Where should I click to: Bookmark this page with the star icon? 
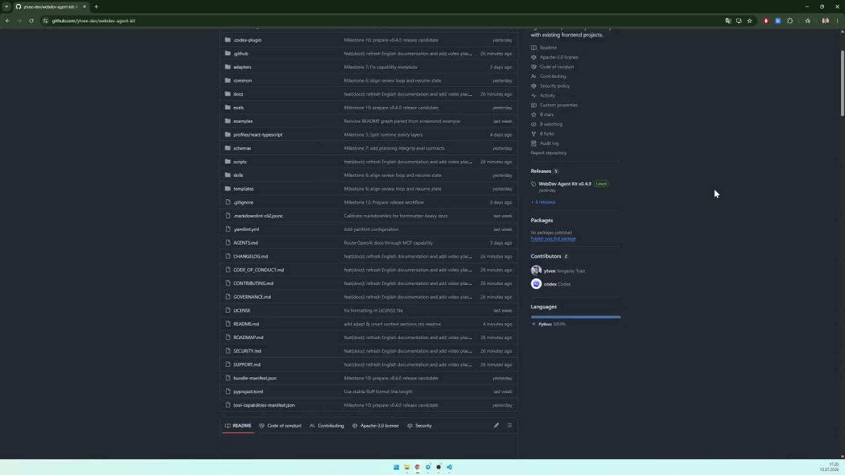point(749,20)
